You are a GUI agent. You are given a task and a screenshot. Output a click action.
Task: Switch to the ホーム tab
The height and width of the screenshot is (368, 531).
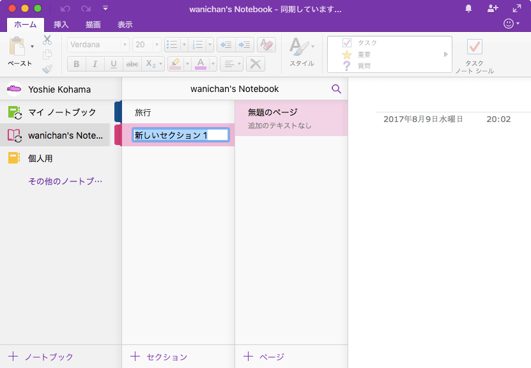coord(26,24)
